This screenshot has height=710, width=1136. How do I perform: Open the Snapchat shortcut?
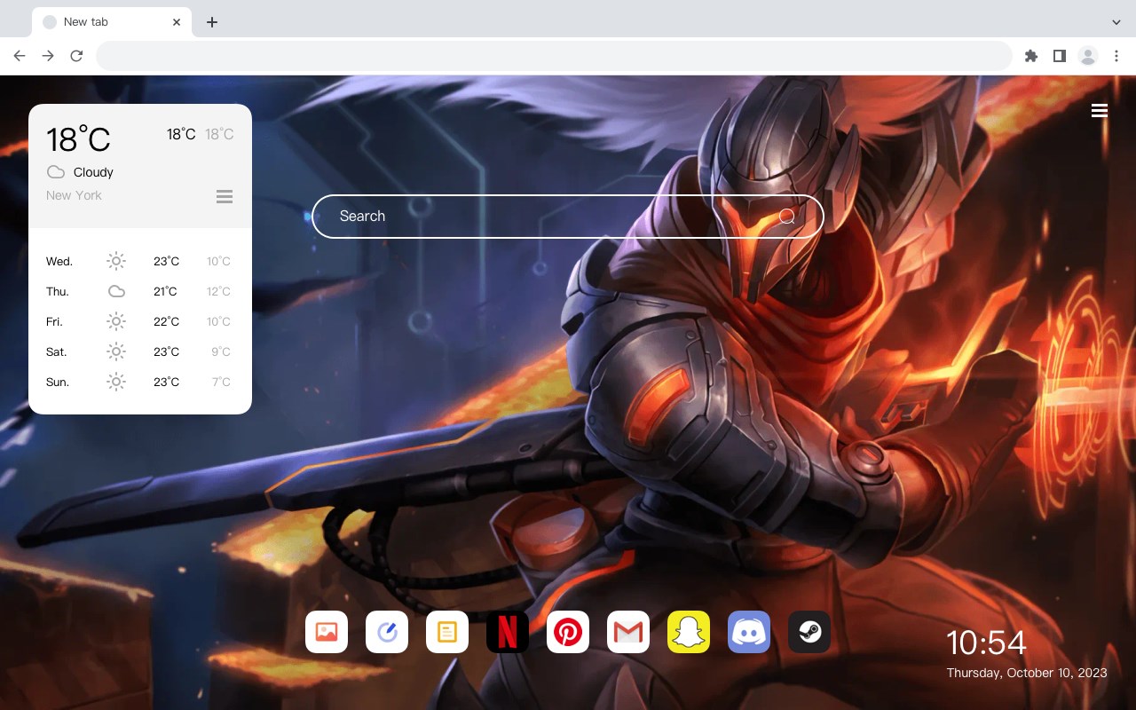coord(689,632)
